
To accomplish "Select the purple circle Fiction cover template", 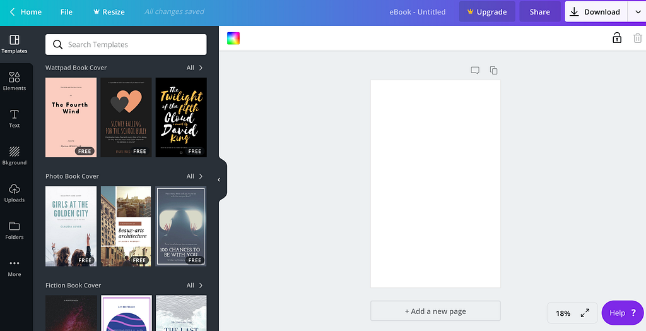I will pyautogui.click(x=126, y=313).
